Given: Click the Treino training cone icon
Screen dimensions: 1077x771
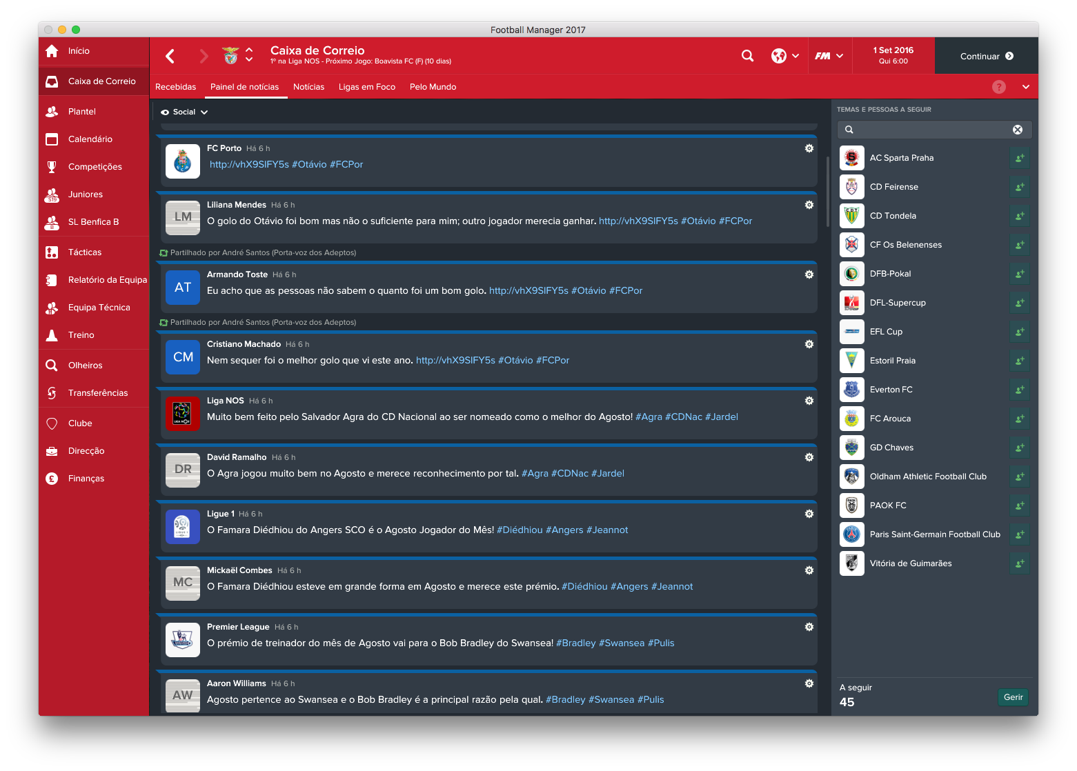Looking at the screenshot, I should click(52, 335).
